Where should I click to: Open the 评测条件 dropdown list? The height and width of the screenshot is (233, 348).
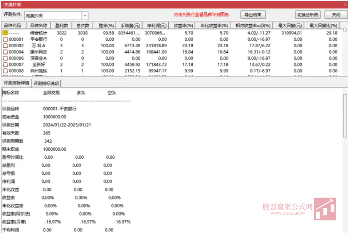pos(84,15)
